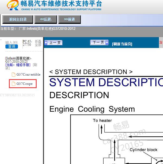Viewport: 163px width, 164px height.
Task: Open the previous page with 上一页
Action: 53,43
